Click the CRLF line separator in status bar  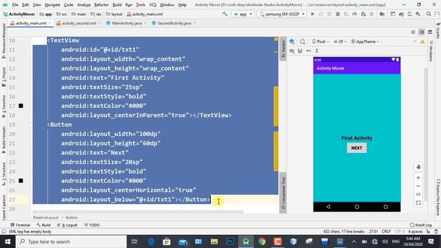pos(386,231)
